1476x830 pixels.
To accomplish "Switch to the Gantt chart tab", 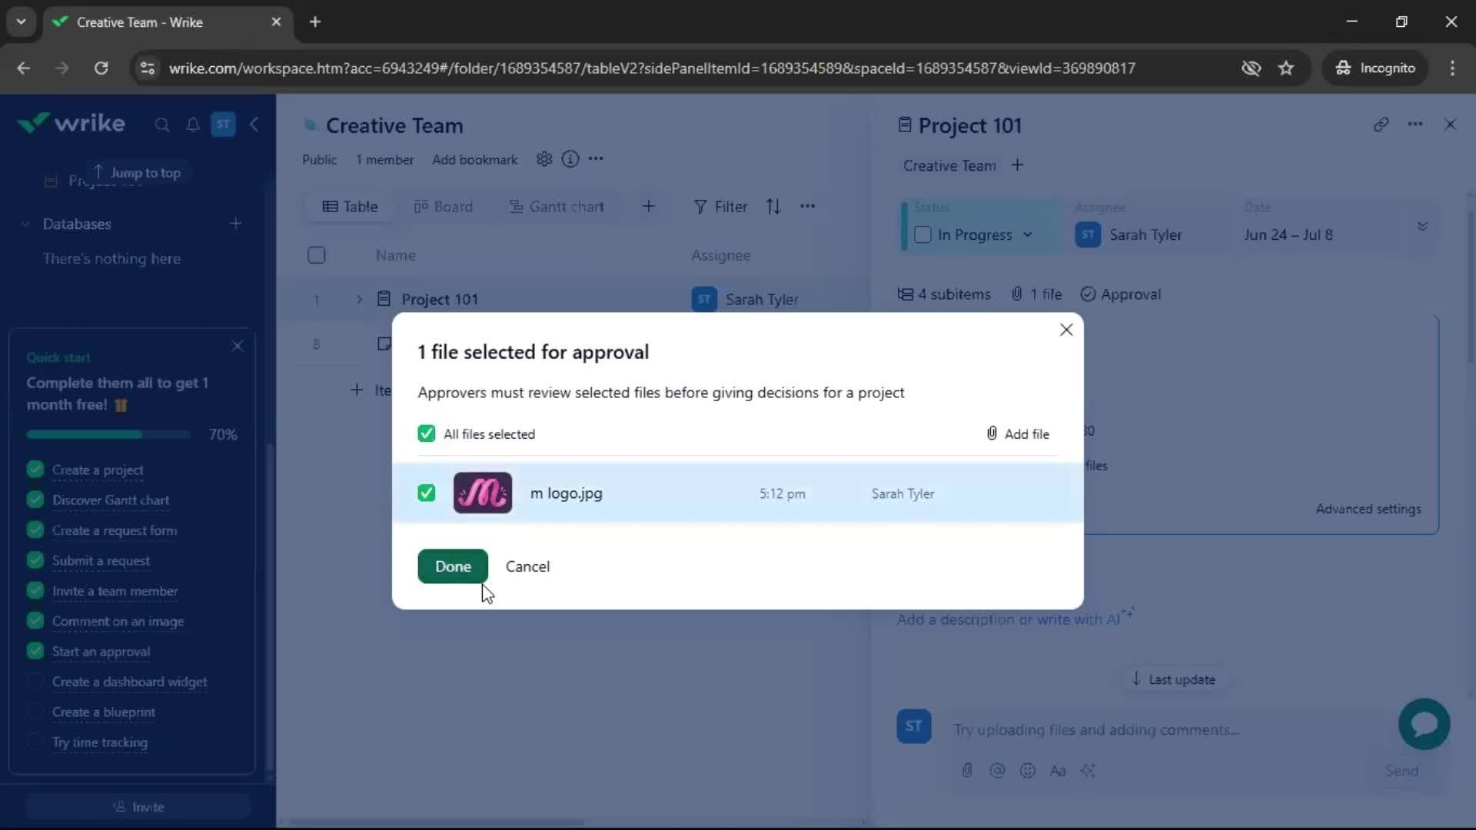I will [557, 207].
